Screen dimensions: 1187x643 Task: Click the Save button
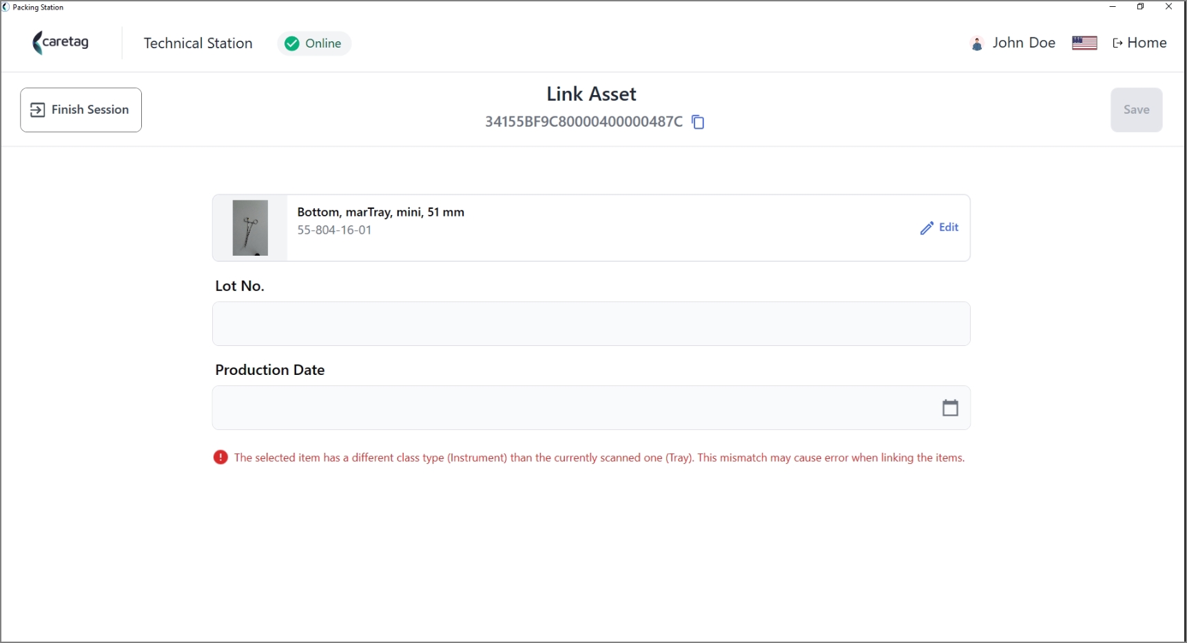click(x=1136, y=110)
